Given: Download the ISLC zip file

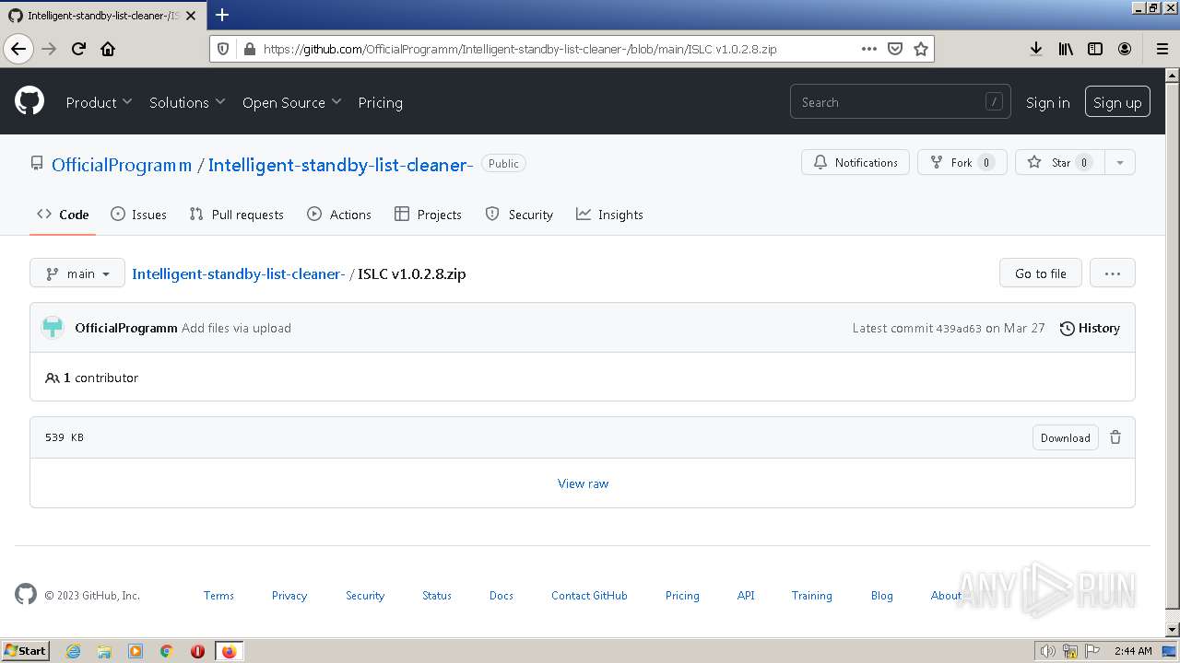Looking at the screenshot, I should click(1066, 437).
